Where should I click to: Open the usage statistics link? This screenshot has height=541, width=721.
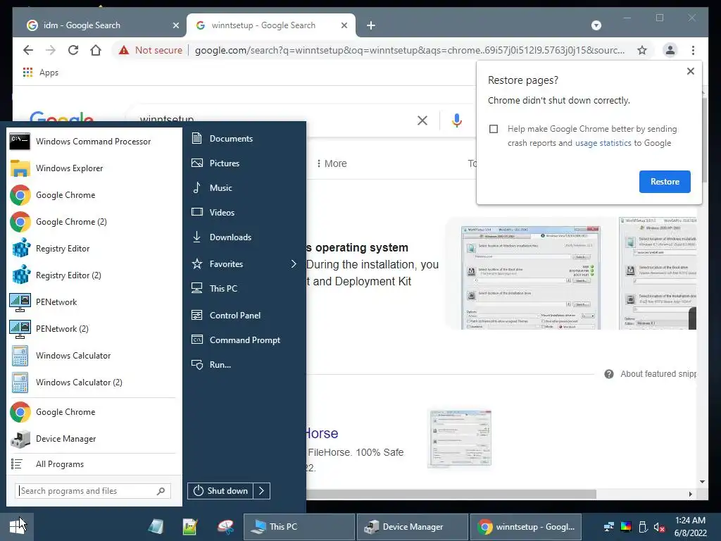(x=603, y=143)
